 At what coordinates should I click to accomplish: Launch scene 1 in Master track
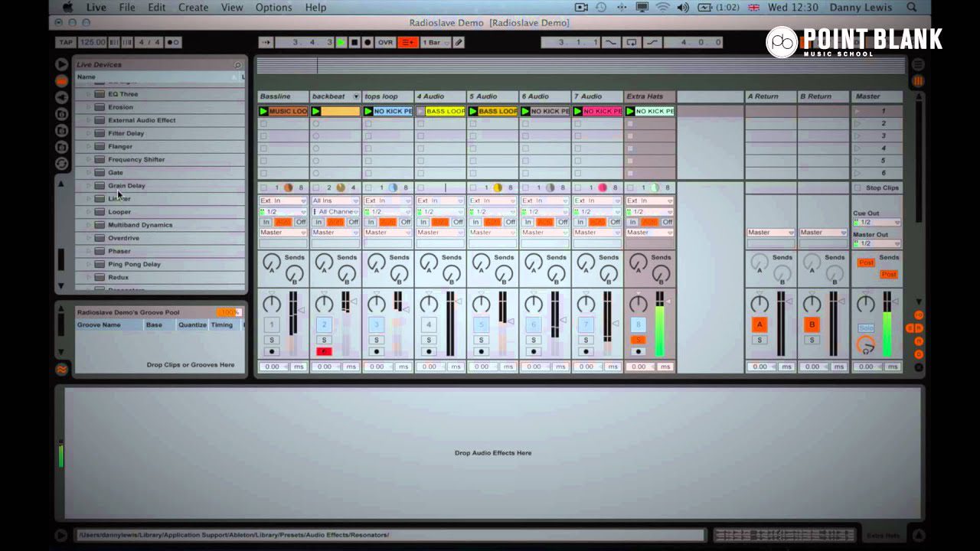[x=857, y=112]
